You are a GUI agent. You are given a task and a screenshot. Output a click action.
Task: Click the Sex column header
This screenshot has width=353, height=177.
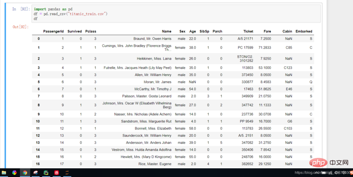click(x=182, y=31)
